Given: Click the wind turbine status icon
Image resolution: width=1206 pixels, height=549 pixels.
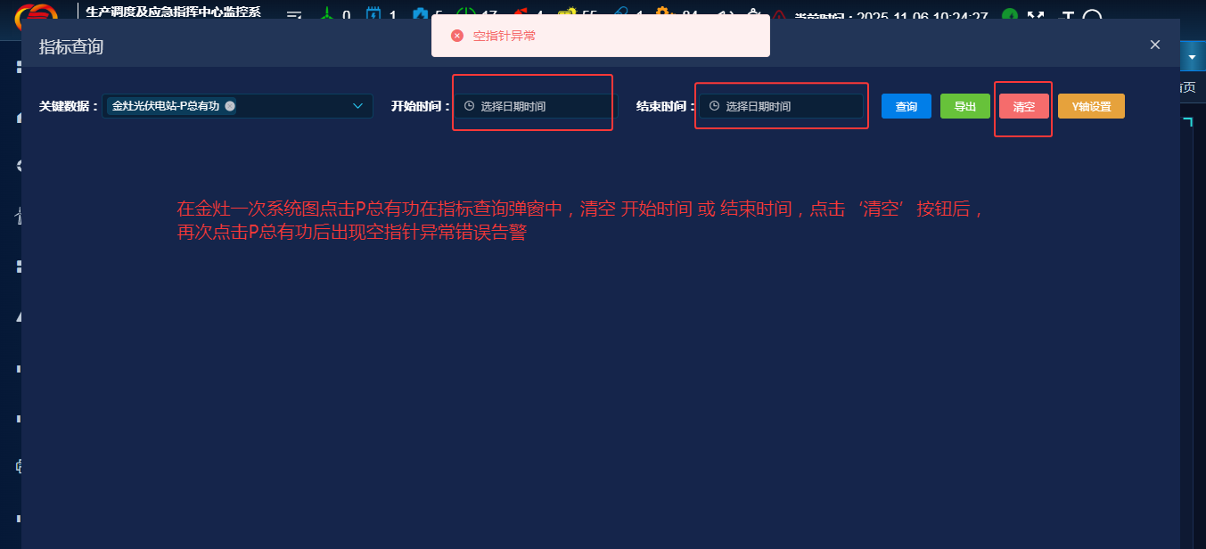Looking at the screenshot, I should (327, 15).
